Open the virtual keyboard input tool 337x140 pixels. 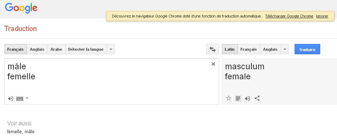click(x=20, y=99)
